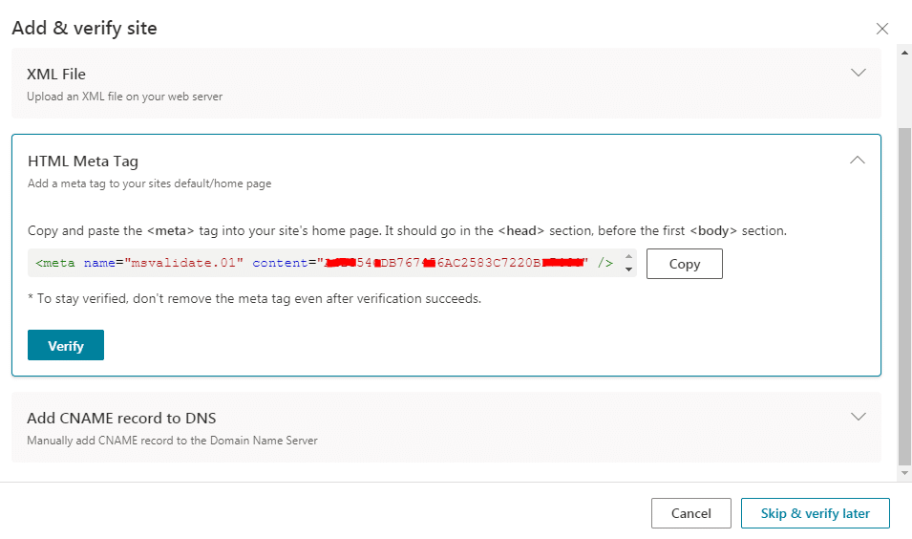The image size is (912, 539).
Task: Click the Verify button
Action: tap(66, 345)
